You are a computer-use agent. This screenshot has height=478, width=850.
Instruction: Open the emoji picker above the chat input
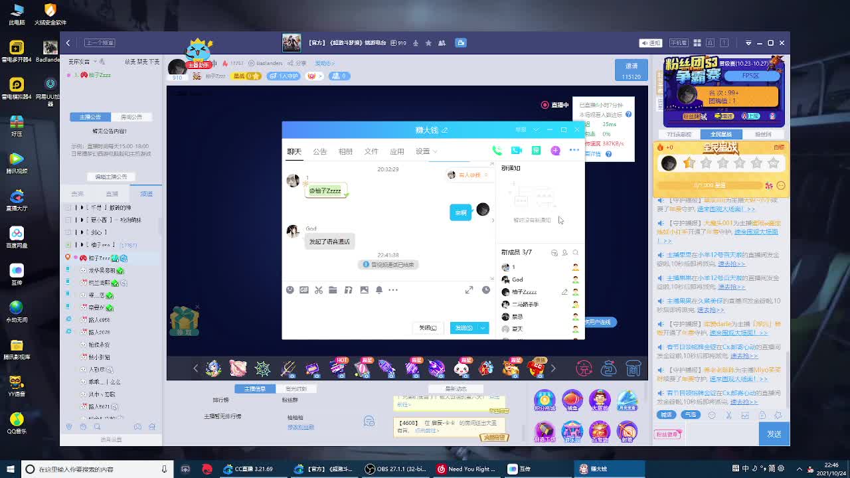click(290, 290)
